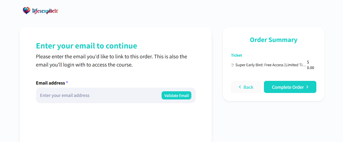Validate the entered email address
The width and height of the screenshot is (343, 142).
click(176, 96)
